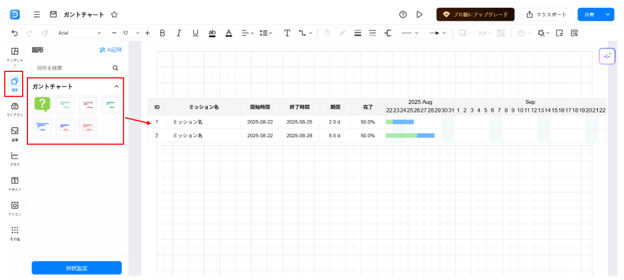
Task: Open the 画像 sidebar tab
Action: pyautogui.click(x=15, y=134)
